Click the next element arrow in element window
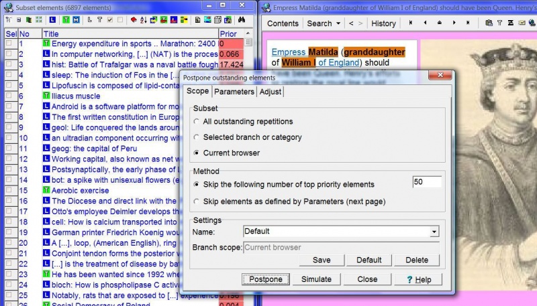 [x=454, y=23]
